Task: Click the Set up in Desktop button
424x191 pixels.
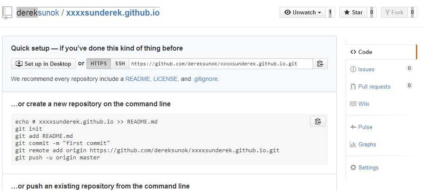Action: 44,64
